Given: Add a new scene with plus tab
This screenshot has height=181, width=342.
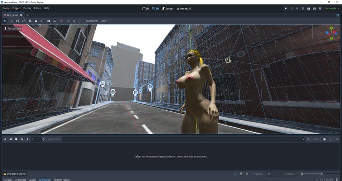Looking at the screenshot, I should (x=28, y=15).
